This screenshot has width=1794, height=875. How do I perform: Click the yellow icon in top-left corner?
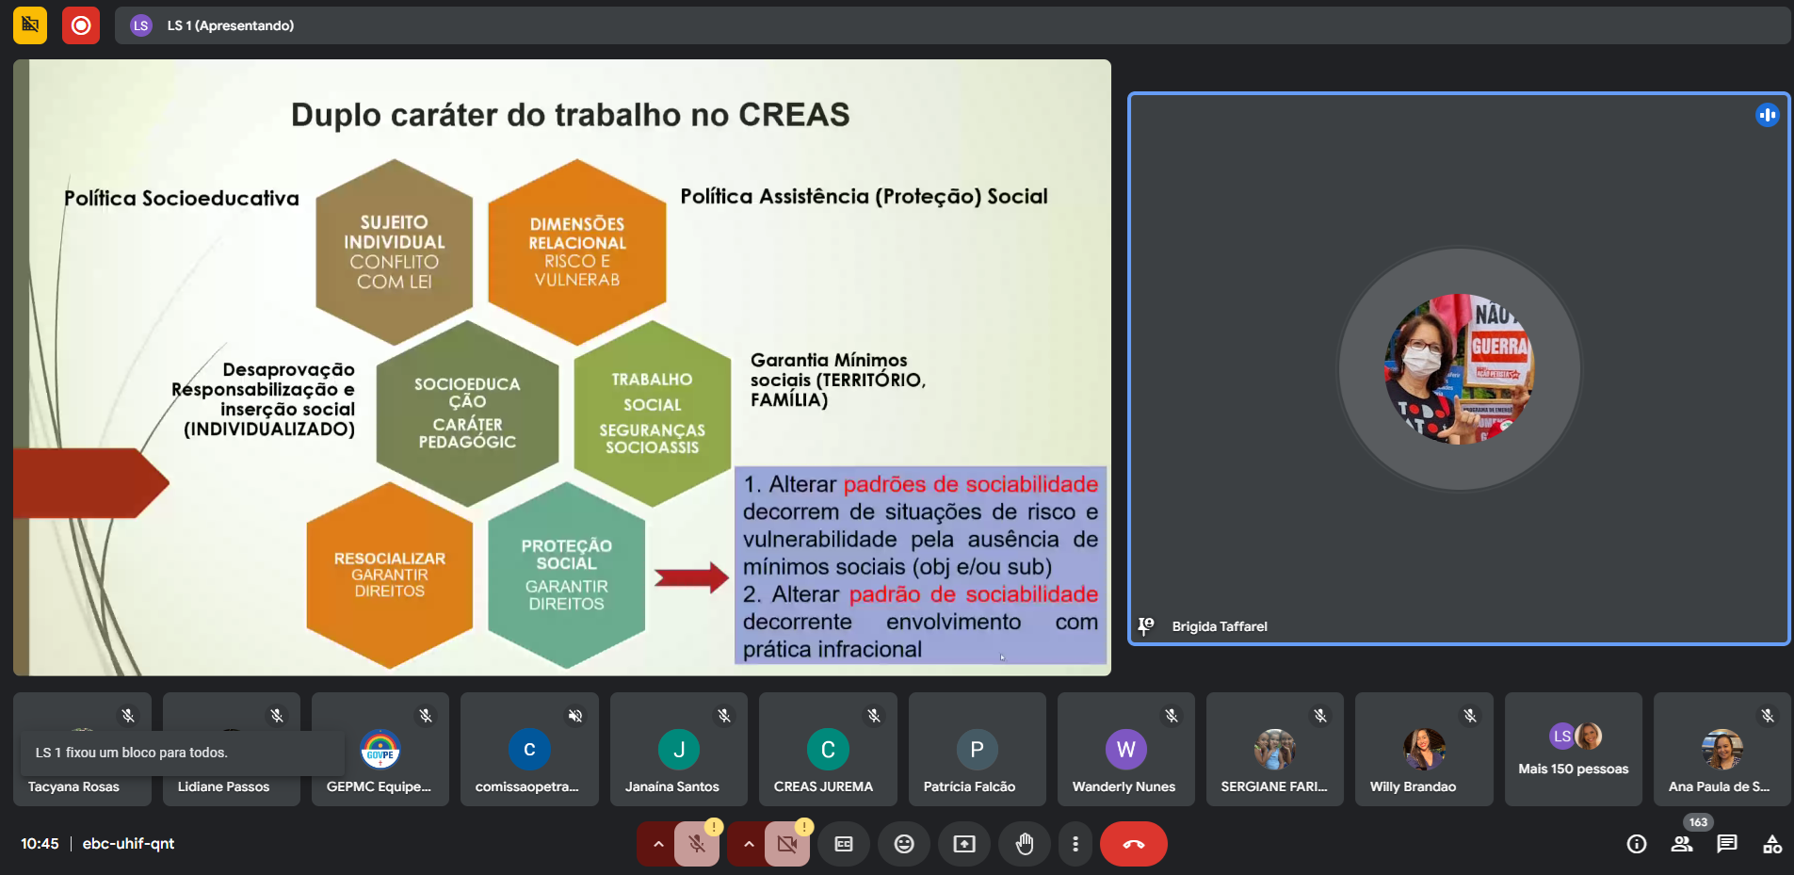click(x=30, y=25)
